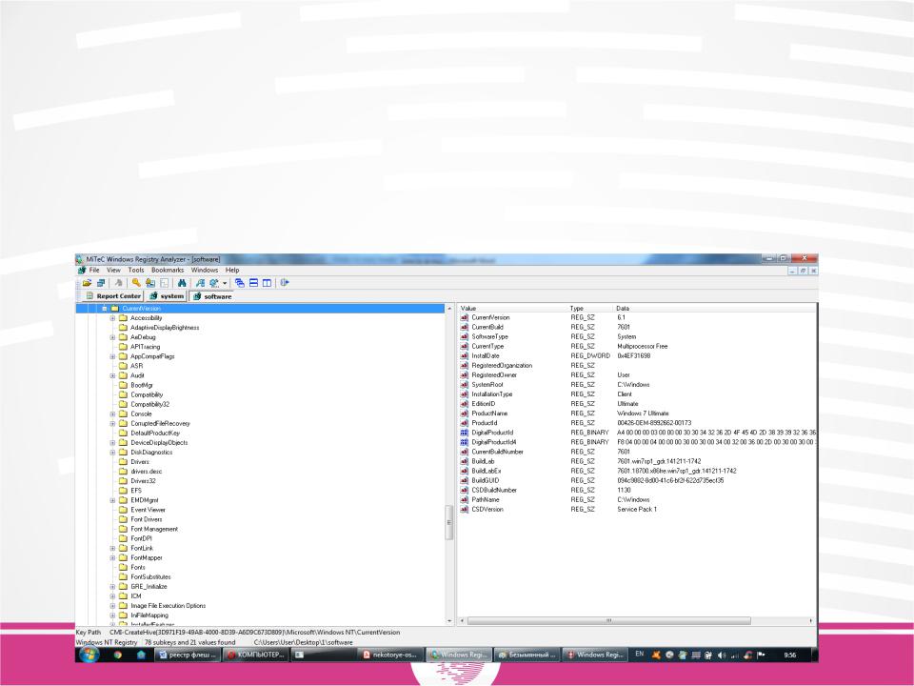Click the Open hive folder toolbar icon
Image resolution: width=914 pixels, height=686 pixels.
87,283
